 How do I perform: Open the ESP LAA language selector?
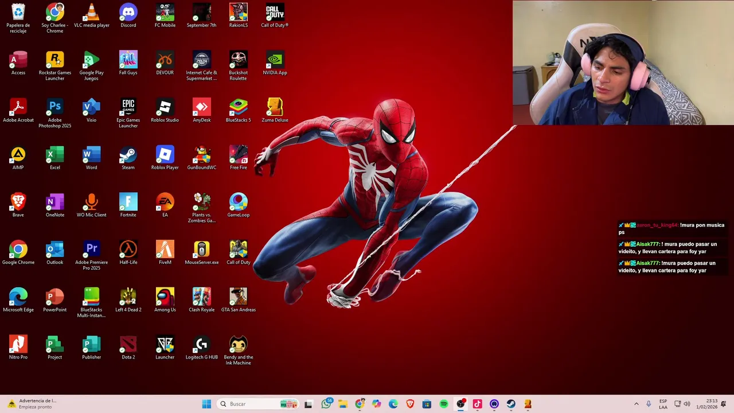(663, 404)
